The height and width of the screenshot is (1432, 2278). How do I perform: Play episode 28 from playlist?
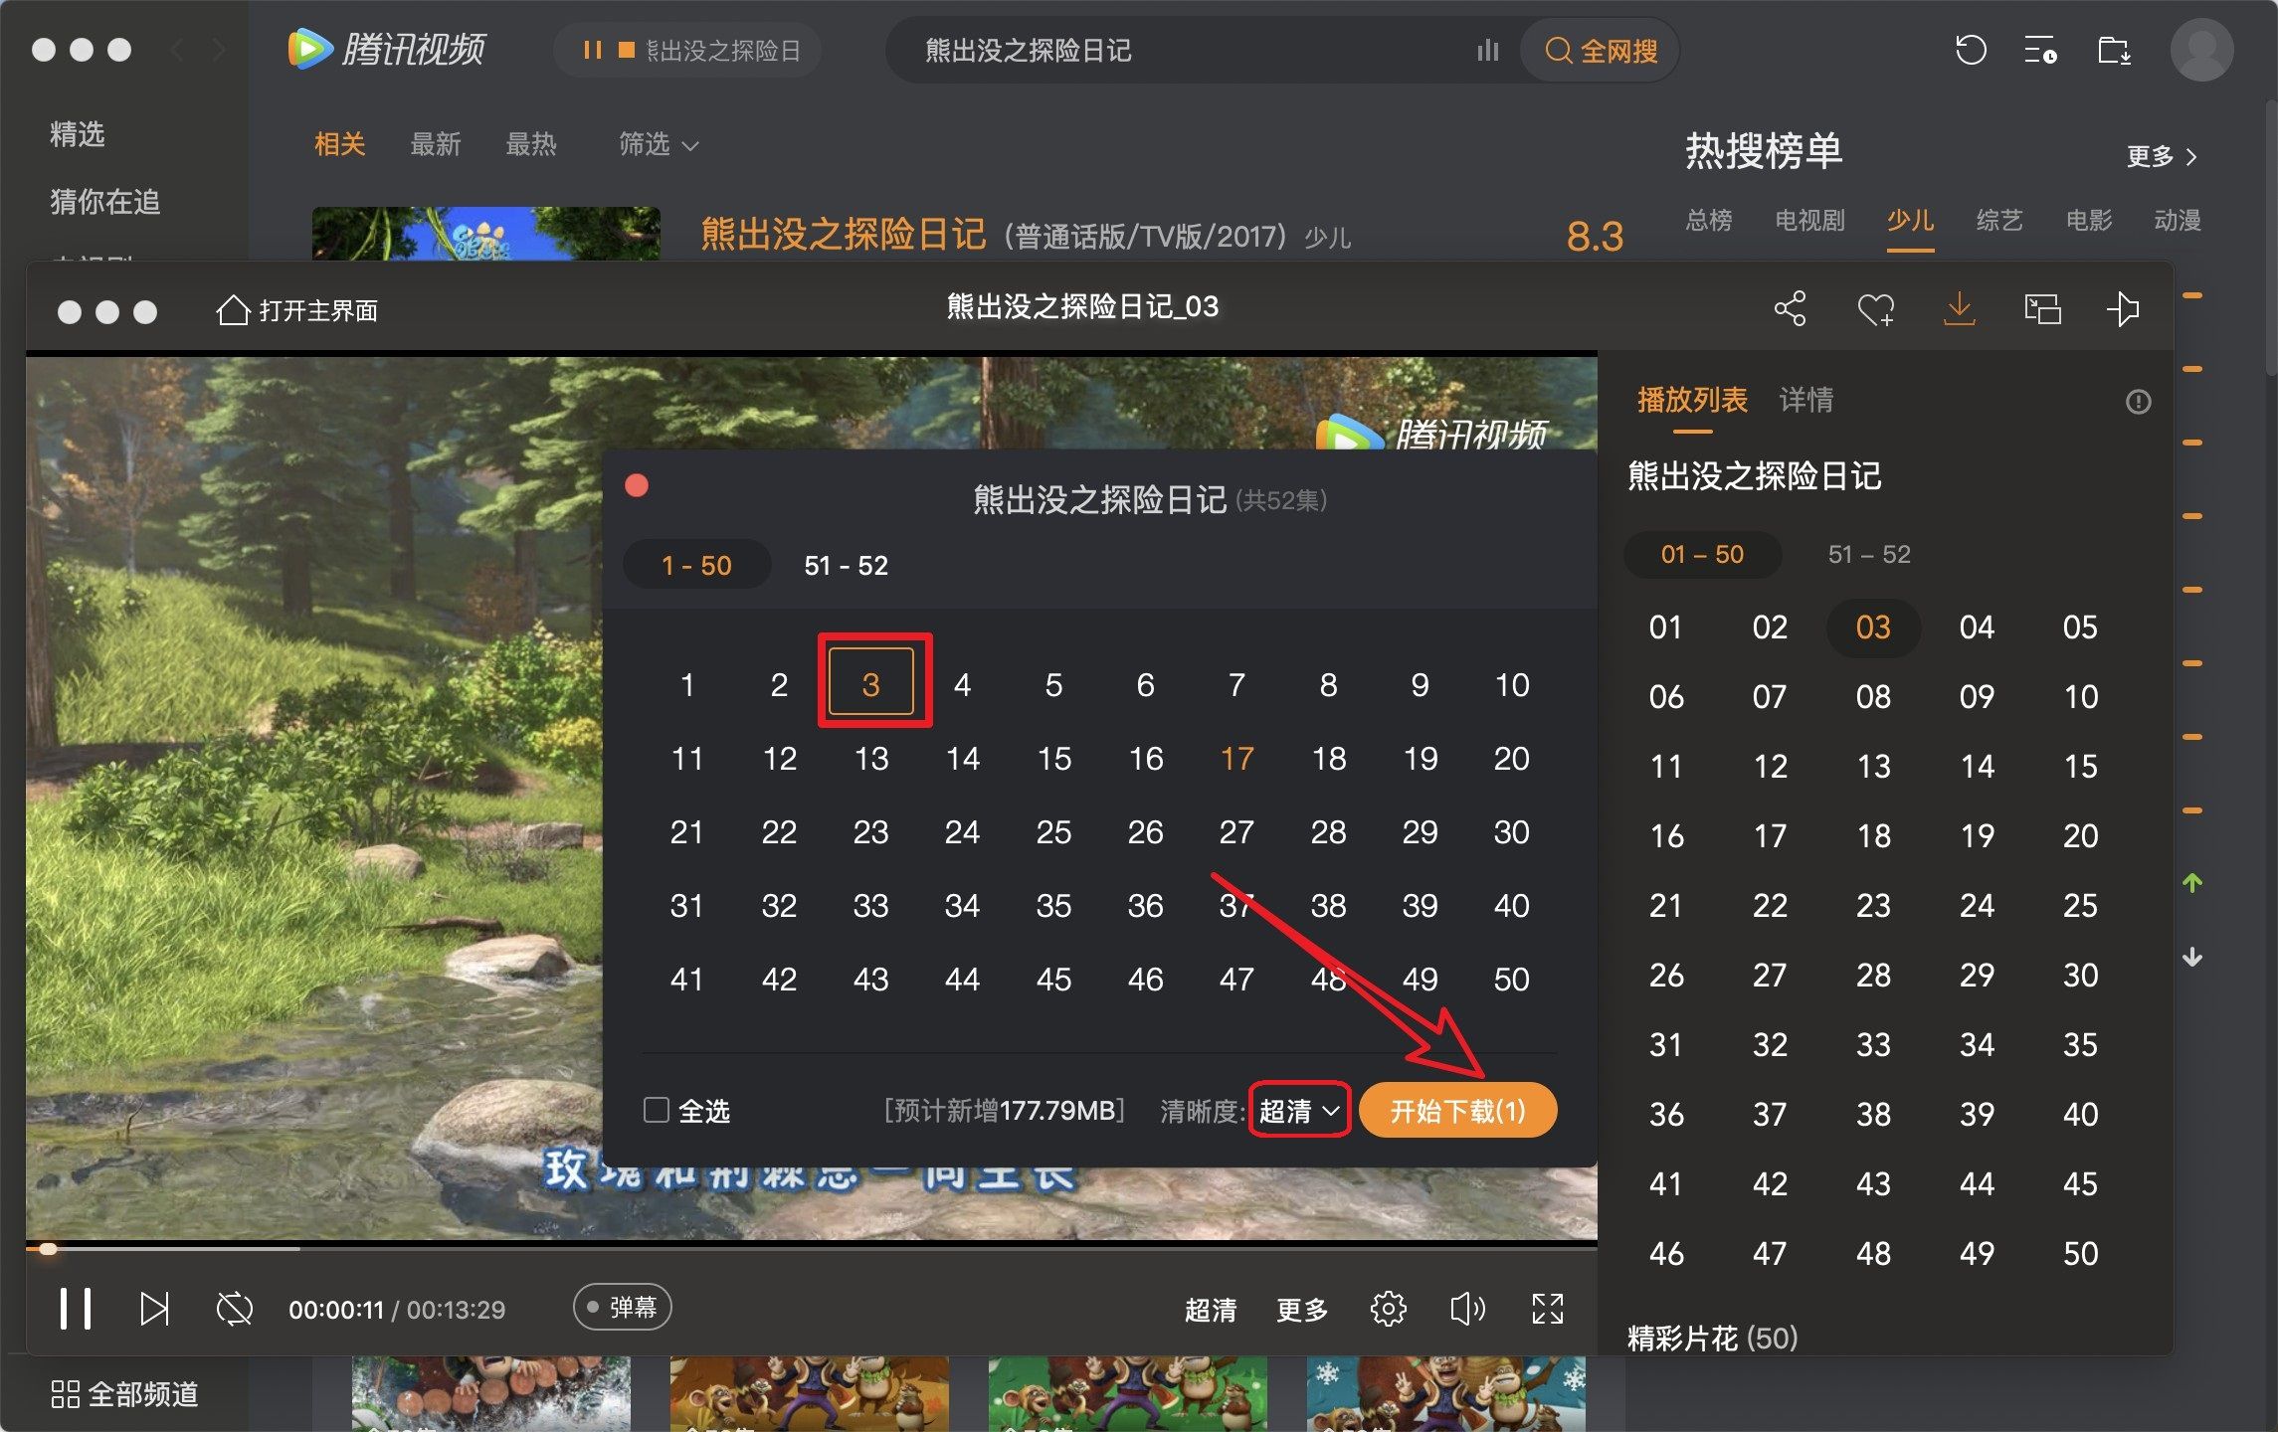1873,975
